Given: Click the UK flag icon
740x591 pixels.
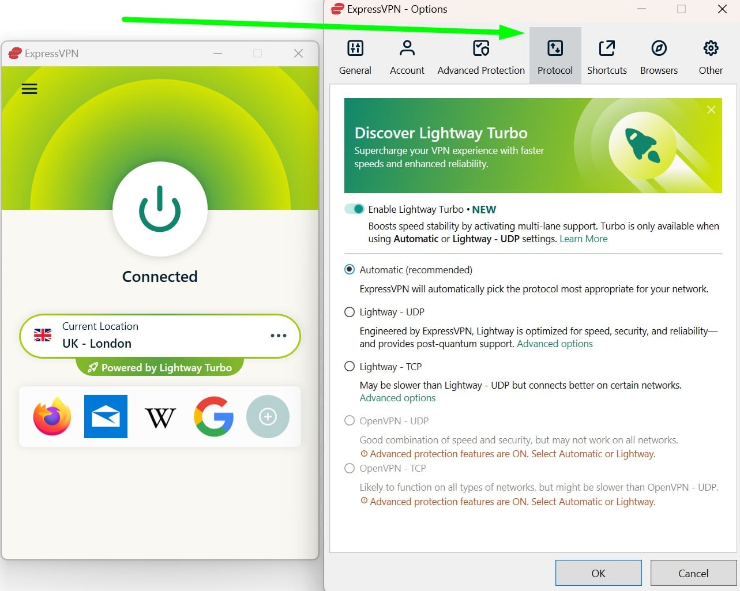Looking at the screenshot, I should tap(43, 335).
